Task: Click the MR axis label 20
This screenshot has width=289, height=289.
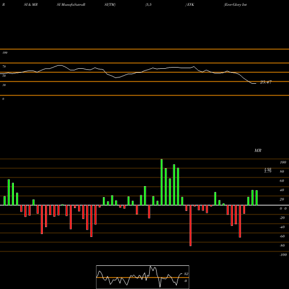Action: [x=282, y=199]
